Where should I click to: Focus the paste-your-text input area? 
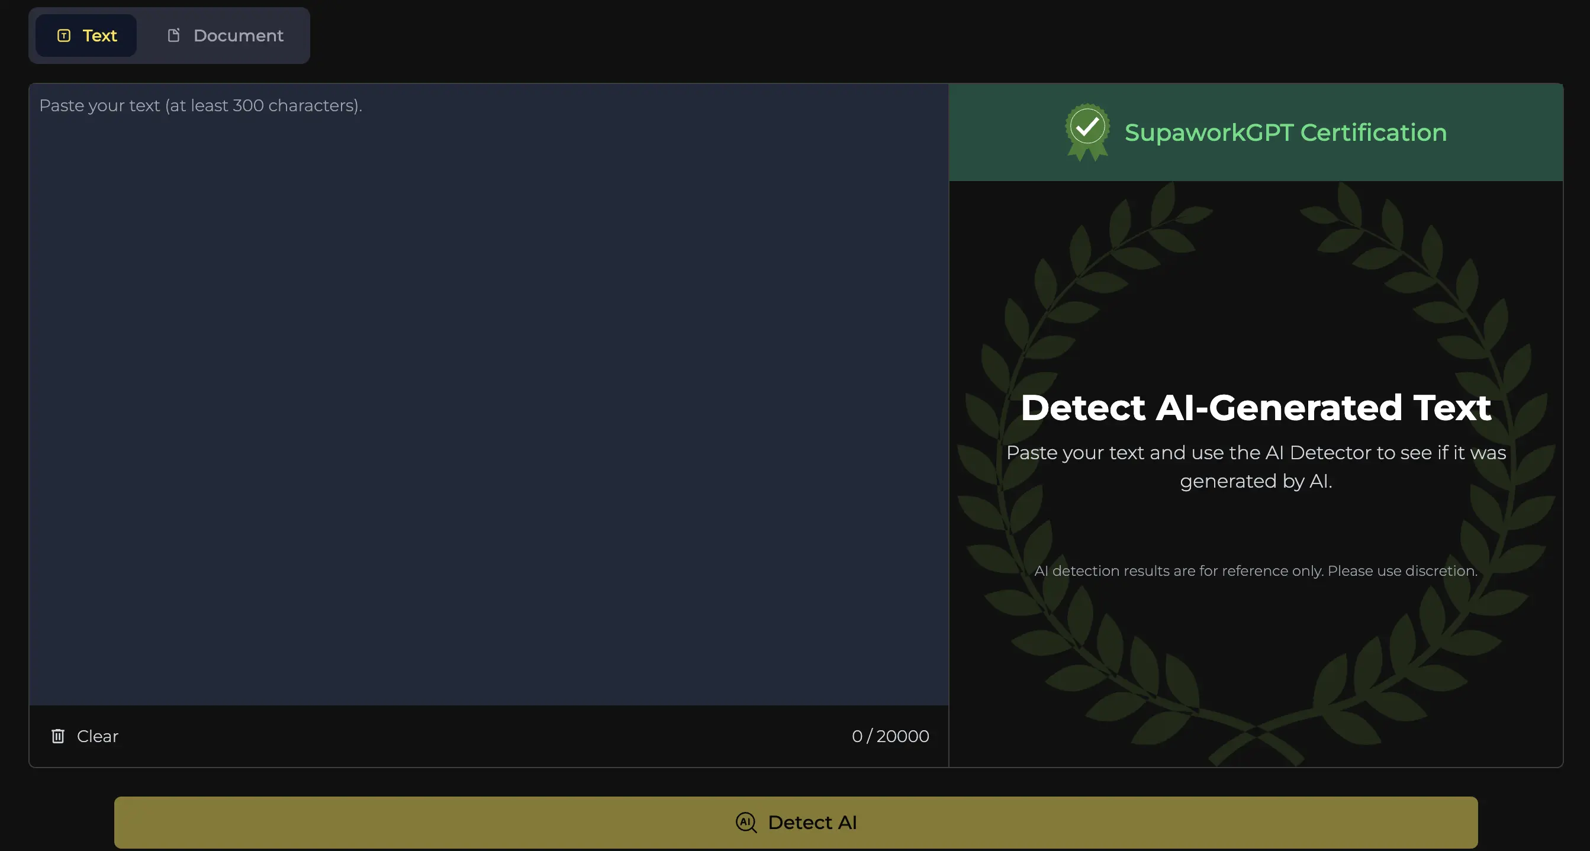click(488, 395)
